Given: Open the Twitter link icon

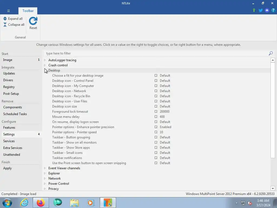Looking at the screenshot, I should (260, 10).
